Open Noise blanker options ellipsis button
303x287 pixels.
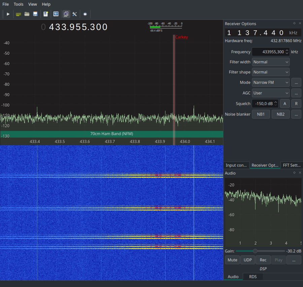(296, 114)
